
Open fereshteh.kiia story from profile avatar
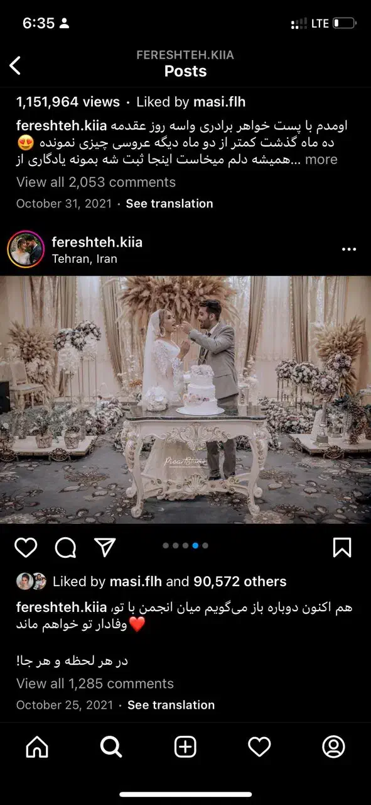[26, 250]
